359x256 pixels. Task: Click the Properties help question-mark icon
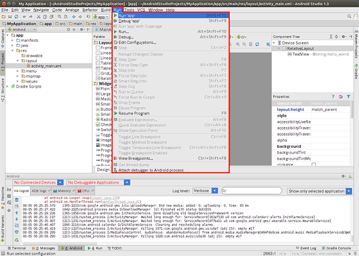(x=333, y=97)
